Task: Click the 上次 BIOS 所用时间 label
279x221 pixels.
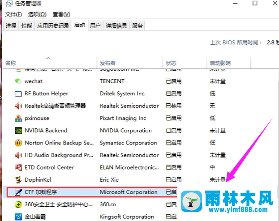Action: point(236,42)
